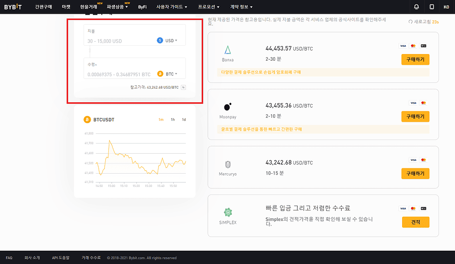Open the 거래 수수료 footer link
The image size is (455, 264).
(91, 258)
